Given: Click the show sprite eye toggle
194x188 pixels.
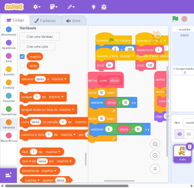Looking at the screenshot, I should coord(180,134).
